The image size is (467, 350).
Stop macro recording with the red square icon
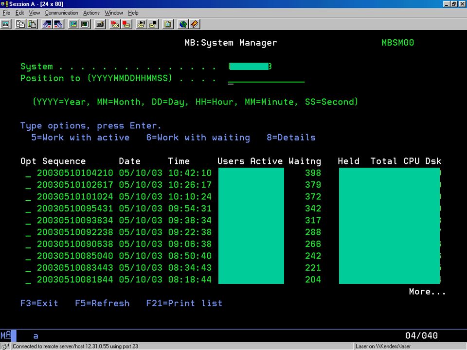[x=126, y=24]
